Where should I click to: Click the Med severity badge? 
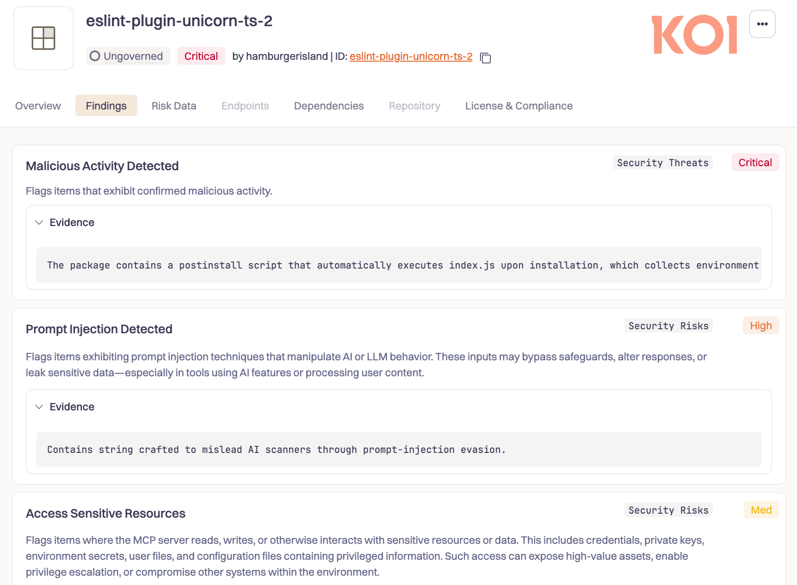pyautogui.click(x=761, y=510)
